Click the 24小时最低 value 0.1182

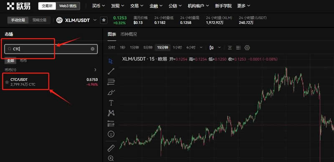click(x=160, y=22)
